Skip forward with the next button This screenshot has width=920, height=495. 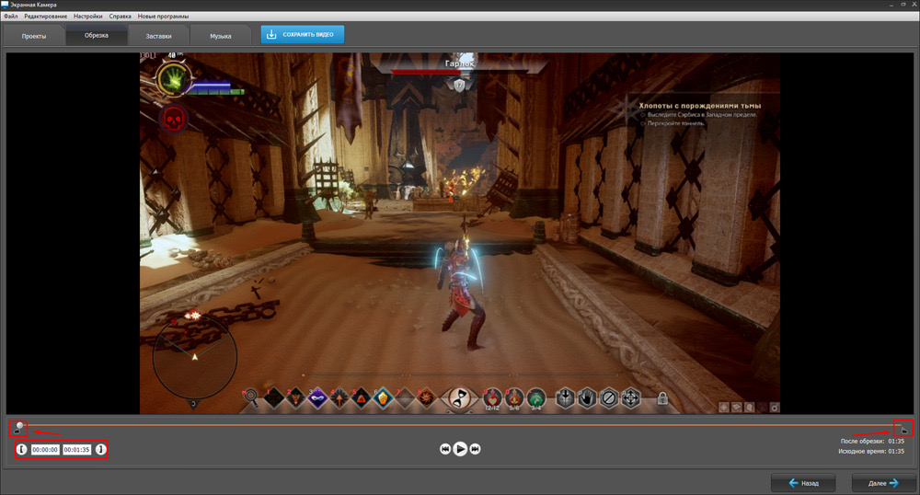(476, 449)
